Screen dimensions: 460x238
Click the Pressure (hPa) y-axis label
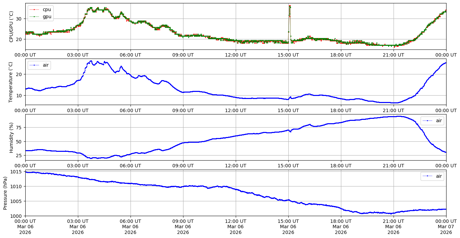tap(5, 193)
